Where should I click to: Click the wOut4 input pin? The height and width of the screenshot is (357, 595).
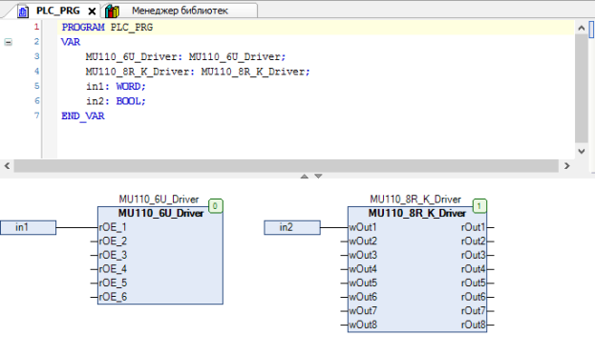coord(363,269)
